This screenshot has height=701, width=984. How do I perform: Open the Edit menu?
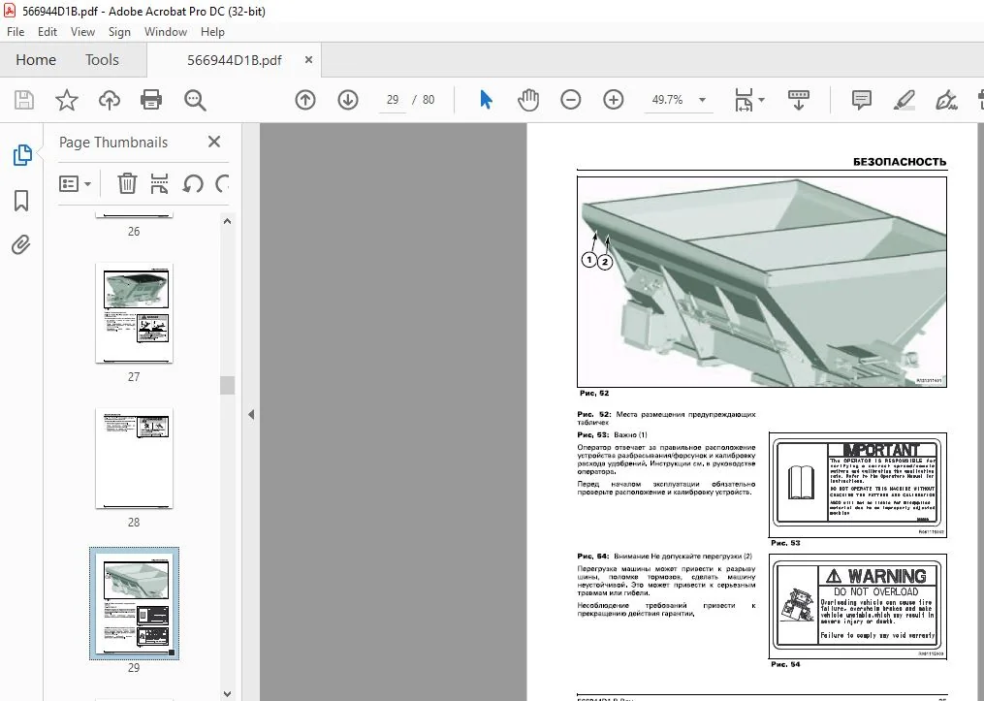pyautogui.click(x=48, y=32)
